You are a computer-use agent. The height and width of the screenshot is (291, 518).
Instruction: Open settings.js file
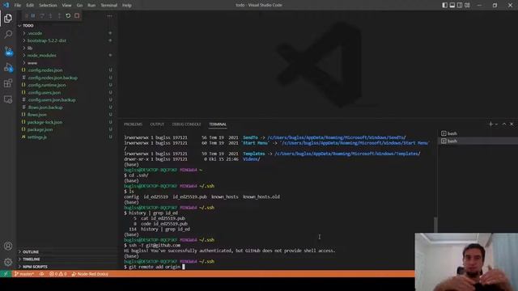[66, 137]
